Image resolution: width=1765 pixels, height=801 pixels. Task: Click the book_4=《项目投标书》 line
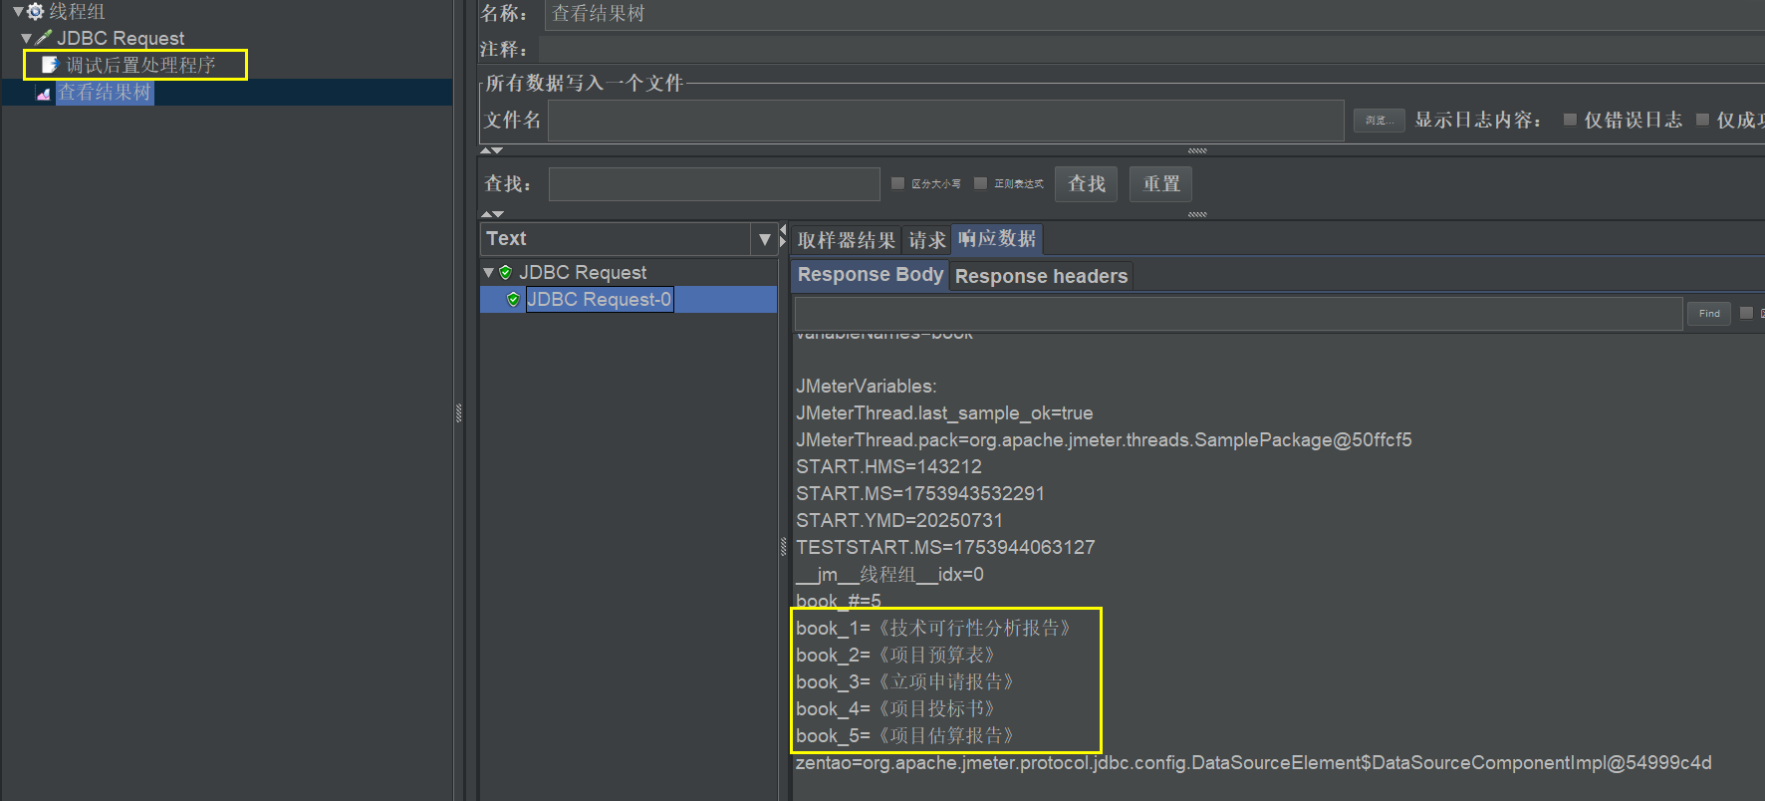pos(897,708)
